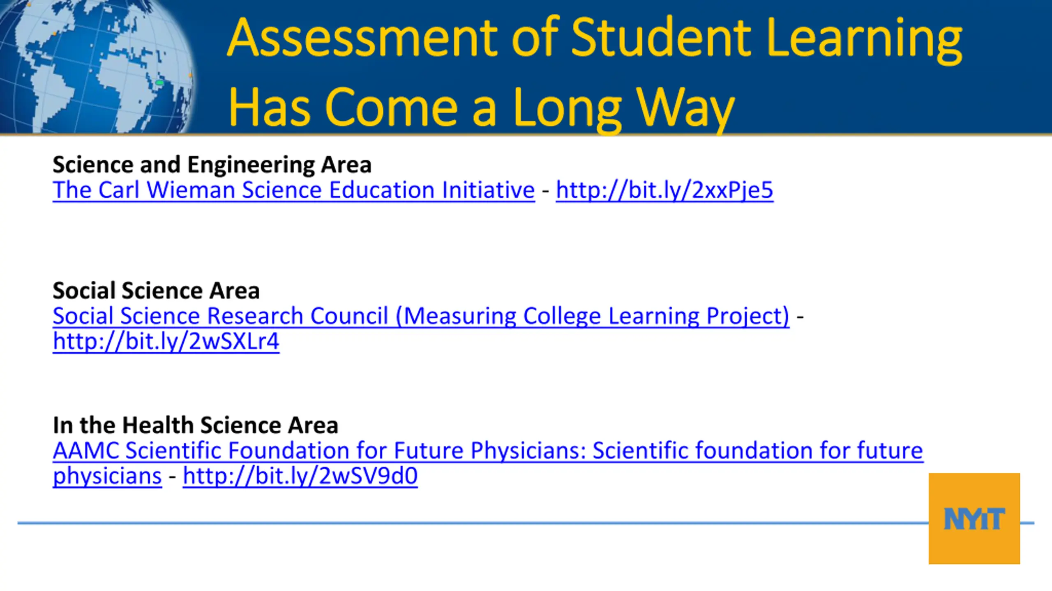1052x591 pixels.
Task: Click the dash after the Carl Wieman link
Action: (545, 191)
